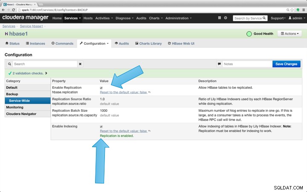Click the Replication Batch Size value 1000

pos(104,111)
